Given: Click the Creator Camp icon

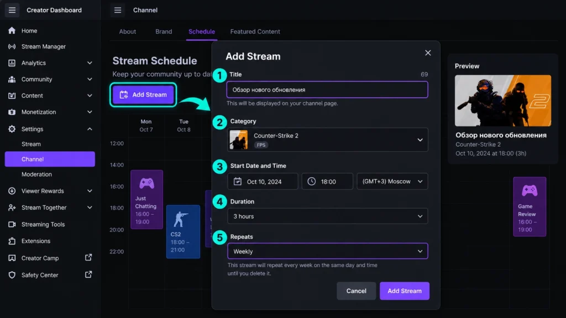Looking at the screenshot, I should point(12,258).
